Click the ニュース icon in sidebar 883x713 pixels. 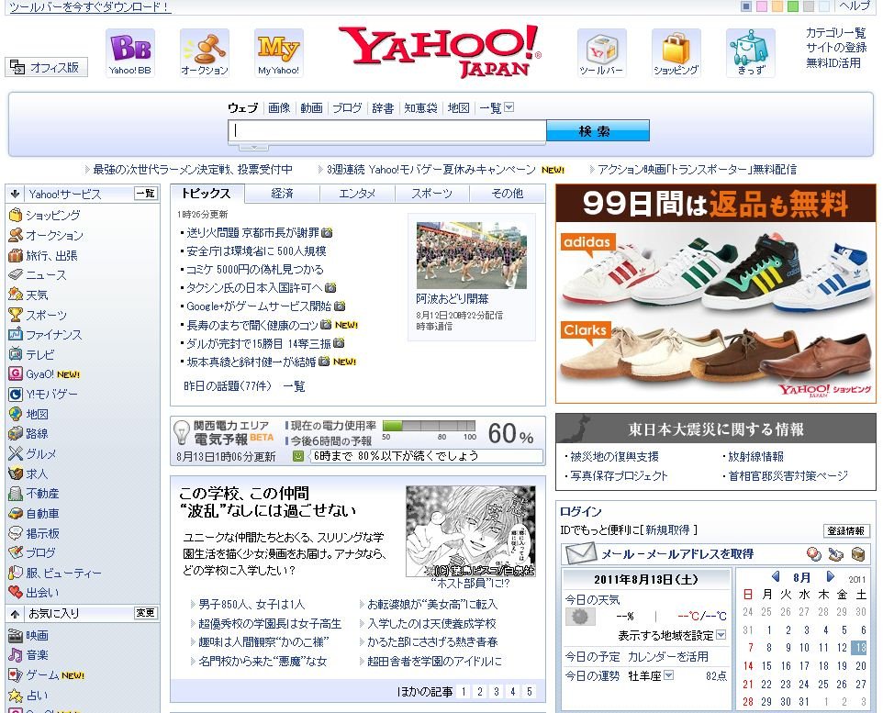coord(16,275)
